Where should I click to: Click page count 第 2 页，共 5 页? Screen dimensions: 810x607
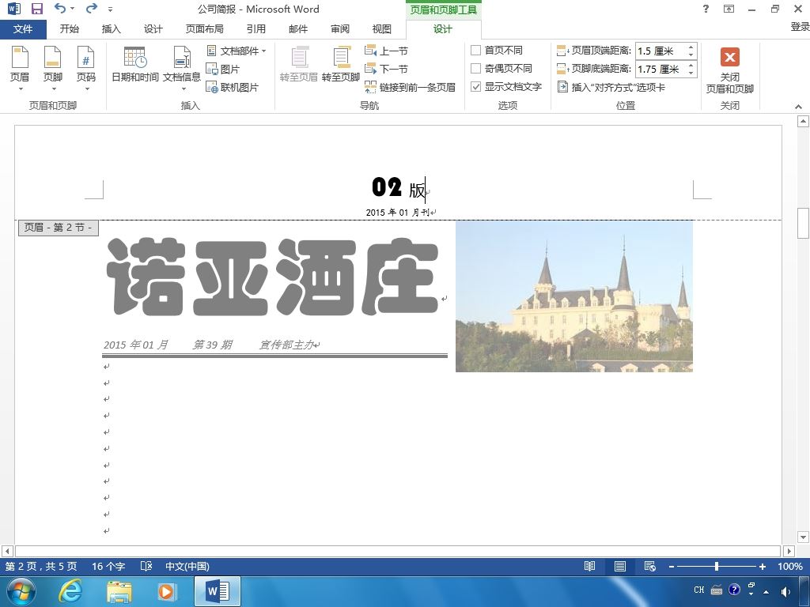[x=41, y=566]
